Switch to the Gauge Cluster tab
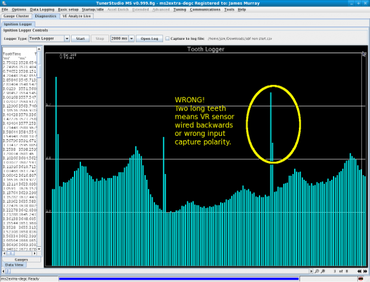The image size is (370, 282). pyautogui.click(x=16, y=16)
